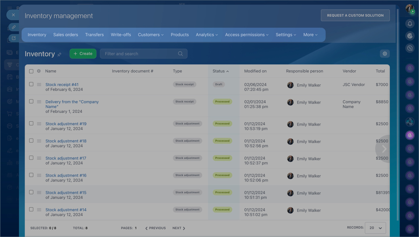Select the checkbox for Stock adjustment #14

tap(31, 210)
